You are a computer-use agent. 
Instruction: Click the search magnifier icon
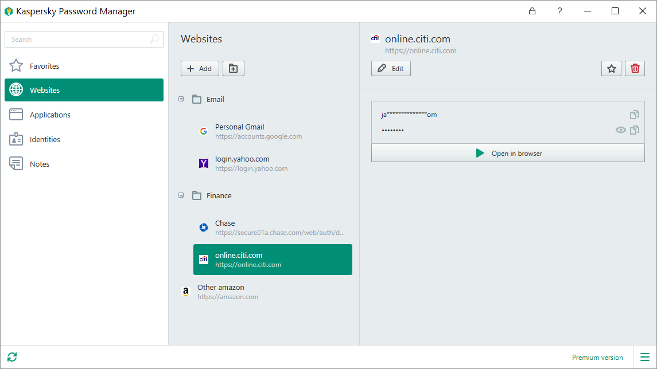154,39
